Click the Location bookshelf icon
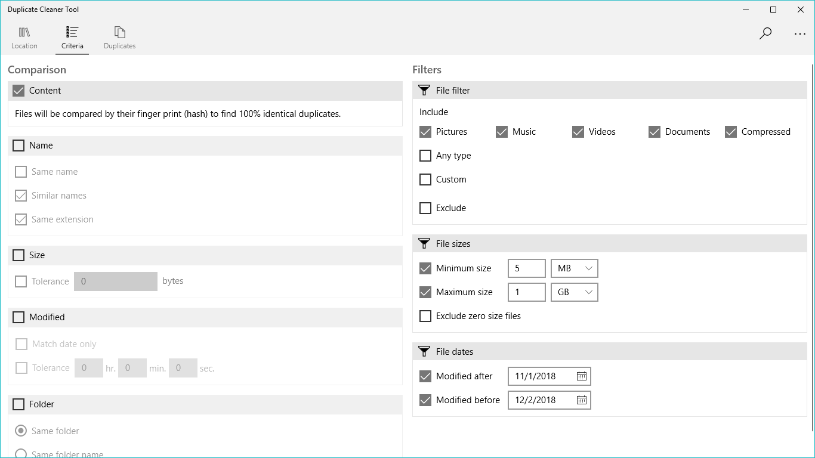815x458 pixels. (24, 32)
